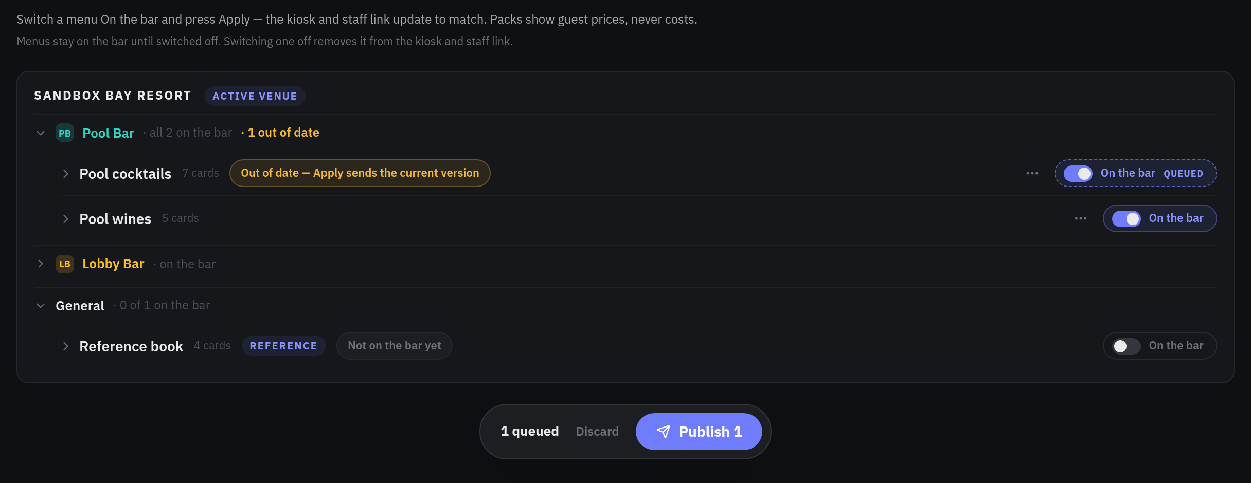Viewport: 1251px width, 483px height.
Task: Discard the queued change
Action: pyautogui.click(x=597, y=432)
